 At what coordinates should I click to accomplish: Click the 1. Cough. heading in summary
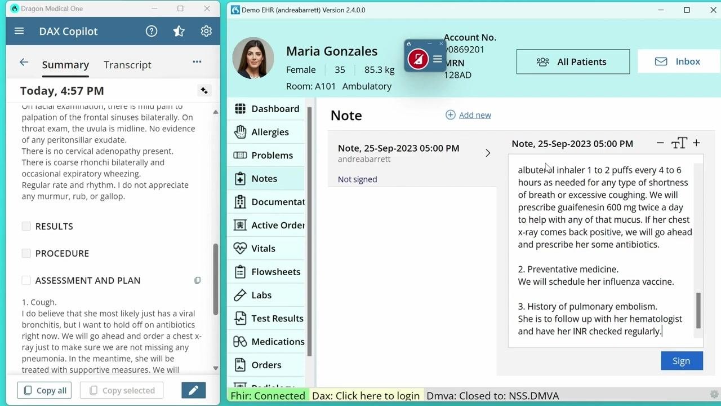point(39,302)
